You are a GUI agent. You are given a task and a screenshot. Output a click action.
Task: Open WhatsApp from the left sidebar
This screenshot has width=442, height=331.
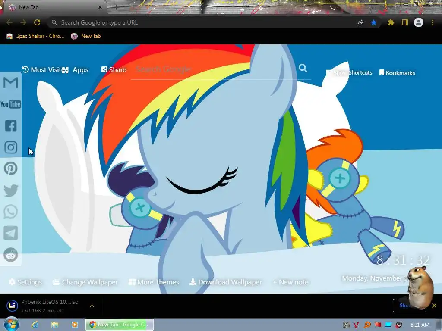click(x=11, y=212)
